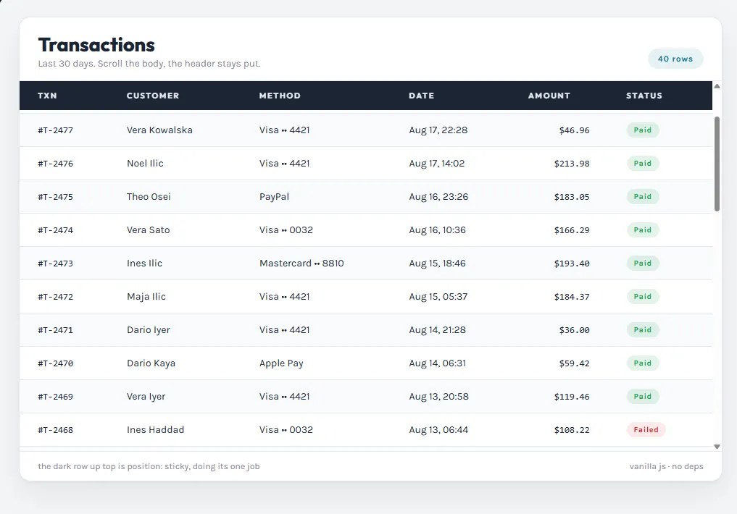Click the amount $46.96
737x514 pixels.
pos(575,130)
